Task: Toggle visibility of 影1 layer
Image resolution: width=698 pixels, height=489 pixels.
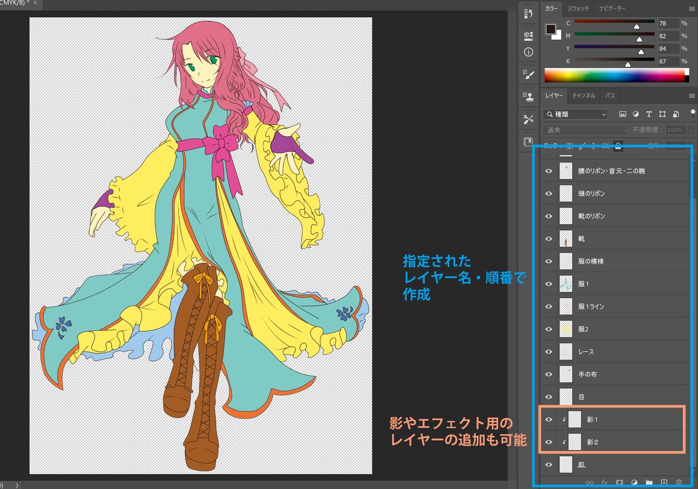Action: [x=549, y=419]
